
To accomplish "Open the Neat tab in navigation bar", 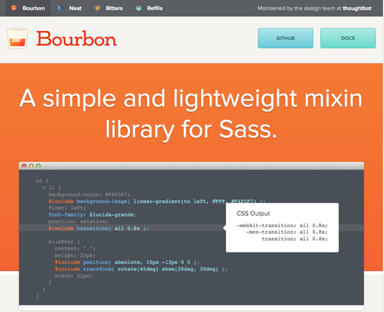I will pos(70,8).
